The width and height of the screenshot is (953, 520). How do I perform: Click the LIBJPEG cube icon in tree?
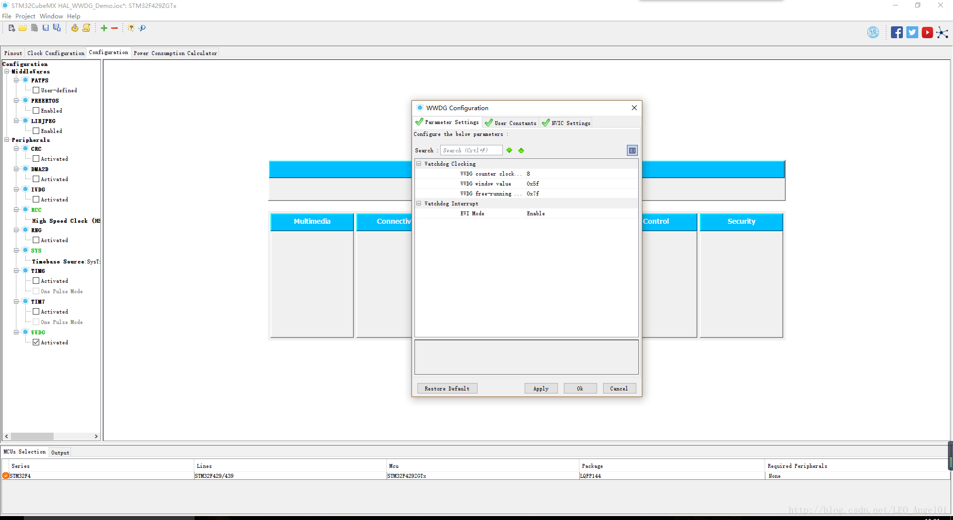pyautogui.click(x=25, y=121)
